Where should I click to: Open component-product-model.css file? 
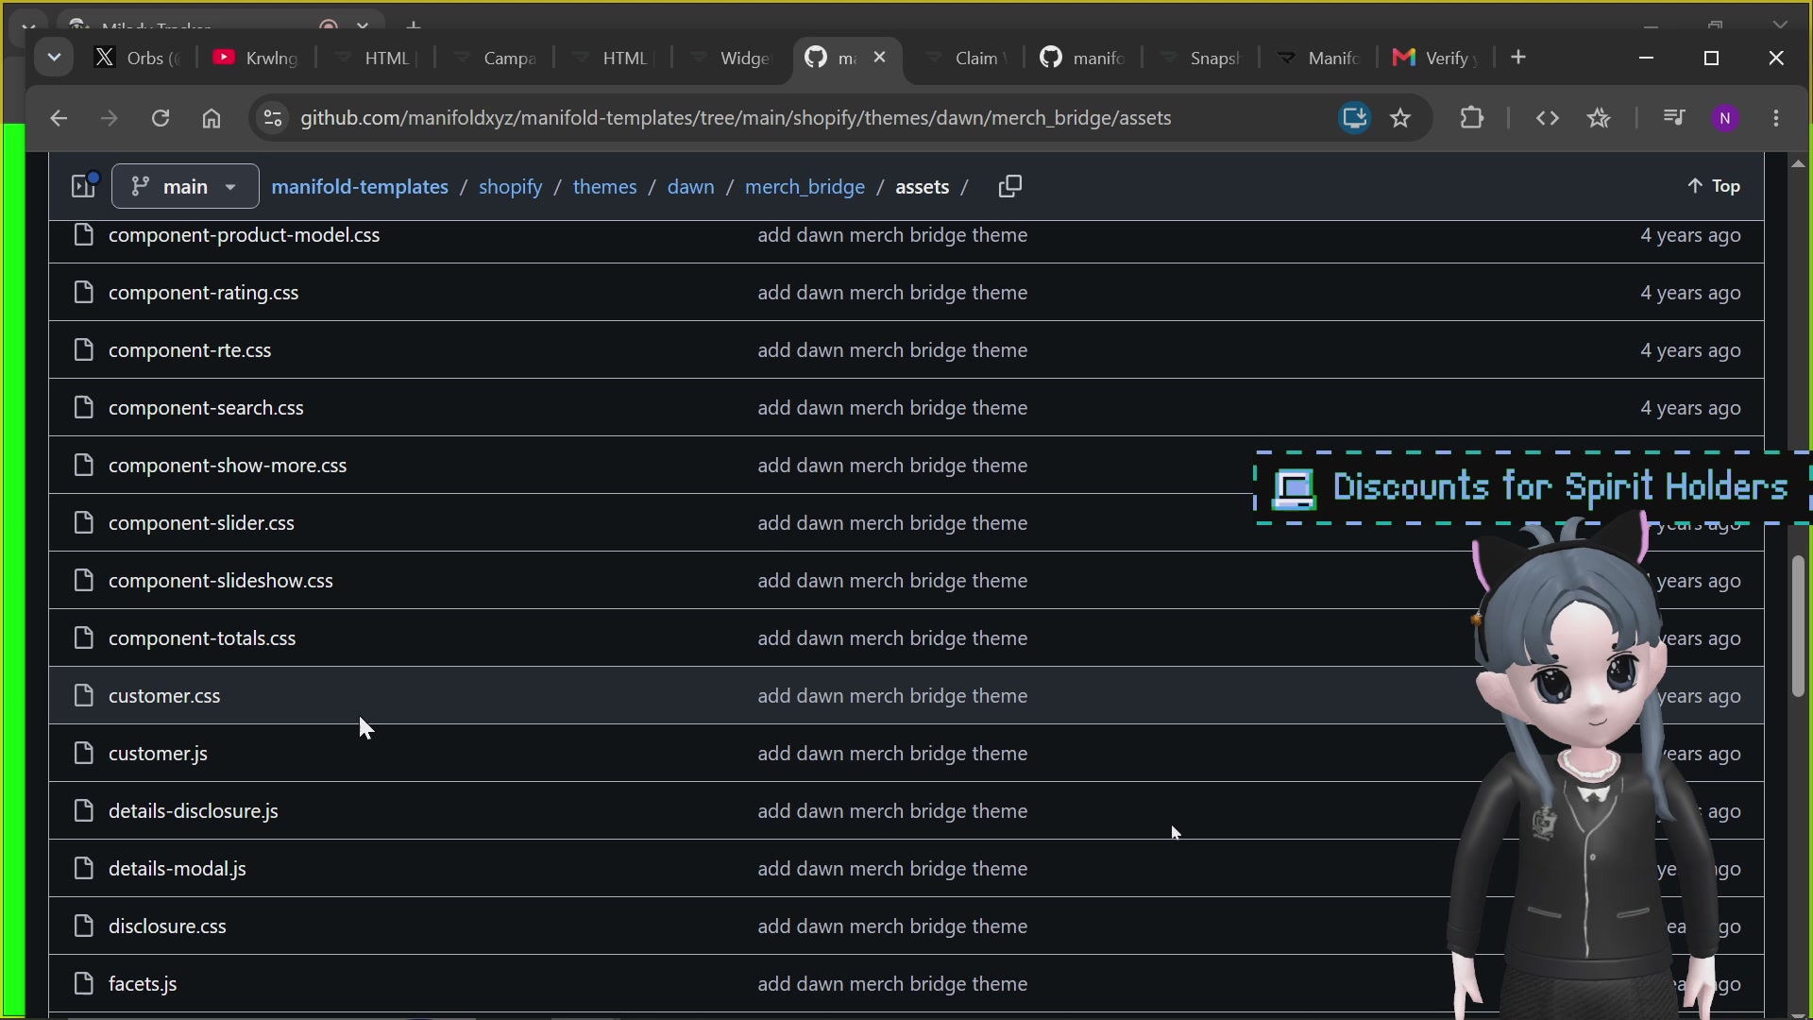(x=244, y=235)
